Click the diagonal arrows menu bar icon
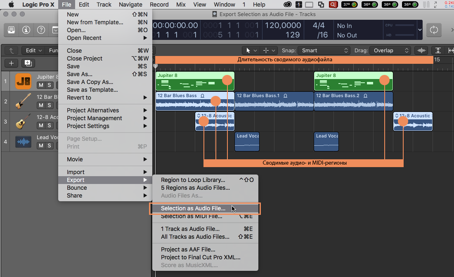 [436, 5]
